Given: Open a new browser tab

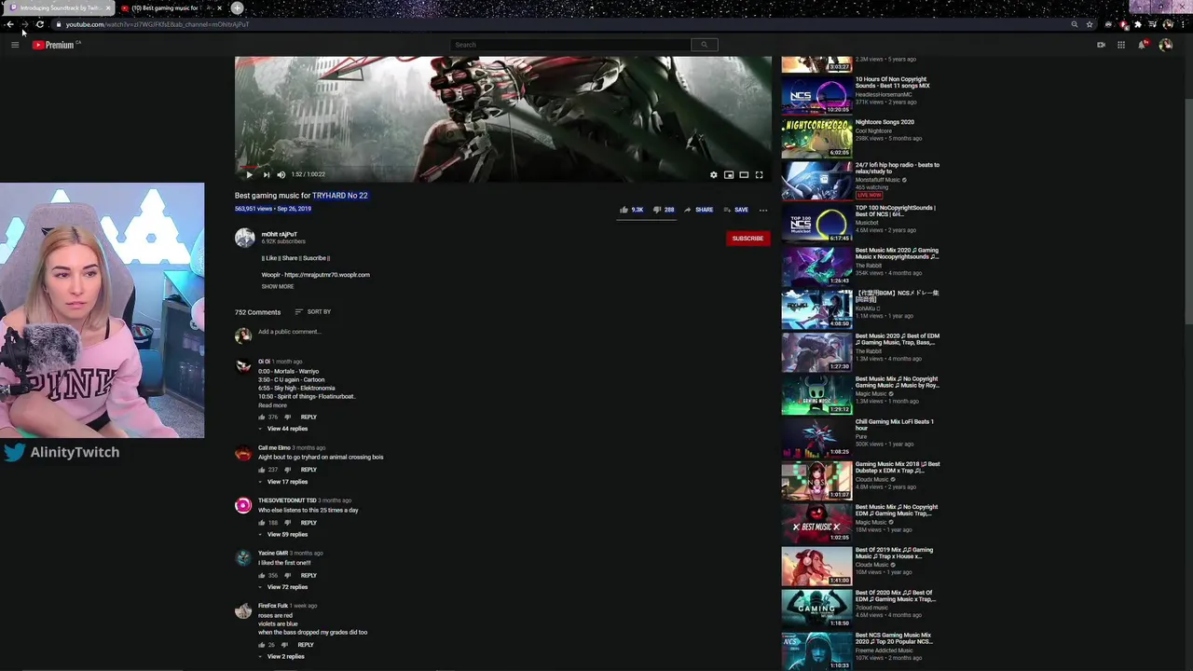Looking at the screenshot, I should pyautogui.click(x=237, y=8).
